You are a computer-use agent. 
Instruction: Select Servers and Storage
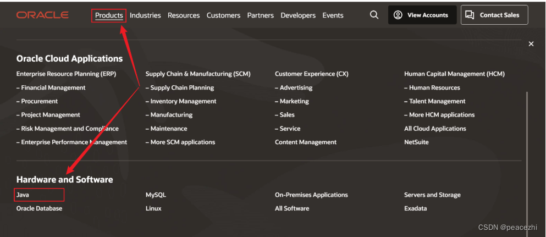(432, 195)
